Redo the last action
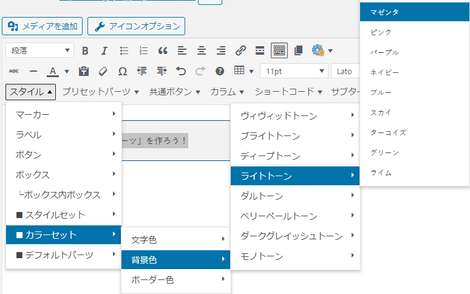 [200, 71]
